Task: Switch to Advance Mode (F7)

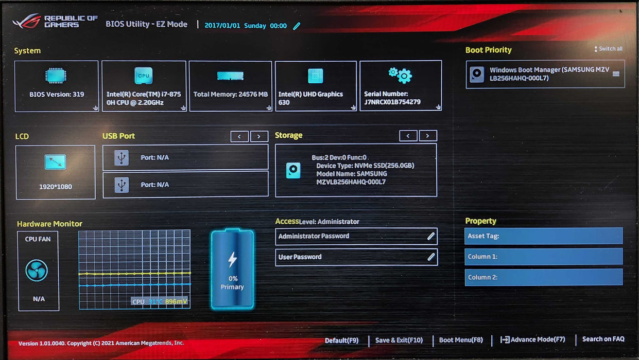Action: 532,339
